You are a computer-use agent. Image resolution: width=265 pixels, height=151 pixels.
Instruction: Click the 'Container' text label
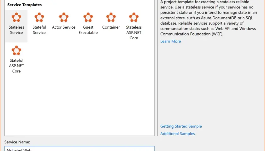click(111, 27)
